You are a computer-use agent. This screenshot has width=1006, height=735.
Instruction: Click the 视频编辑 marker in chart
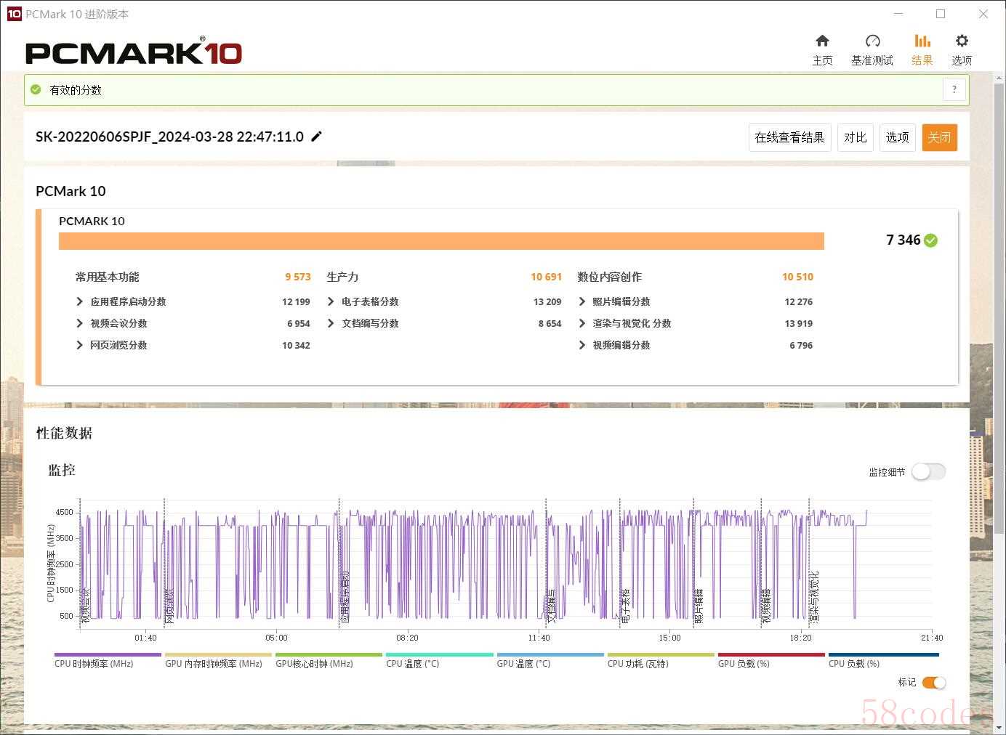766,606
